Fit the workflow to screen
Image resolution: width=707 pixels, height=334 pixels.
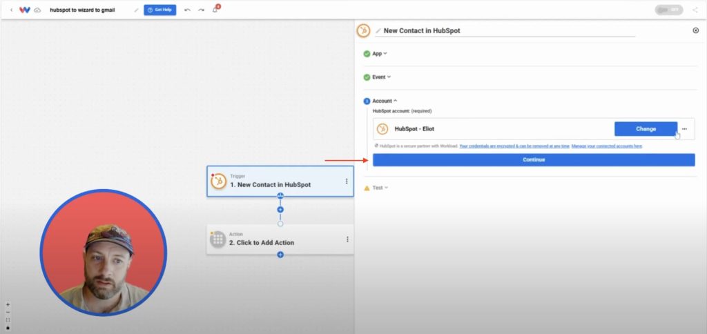coord(8,320)
